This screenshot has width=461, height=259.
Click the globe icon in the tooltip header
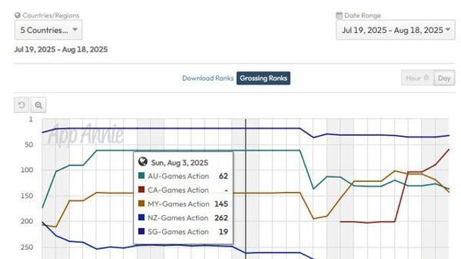[x=143, y=162]
